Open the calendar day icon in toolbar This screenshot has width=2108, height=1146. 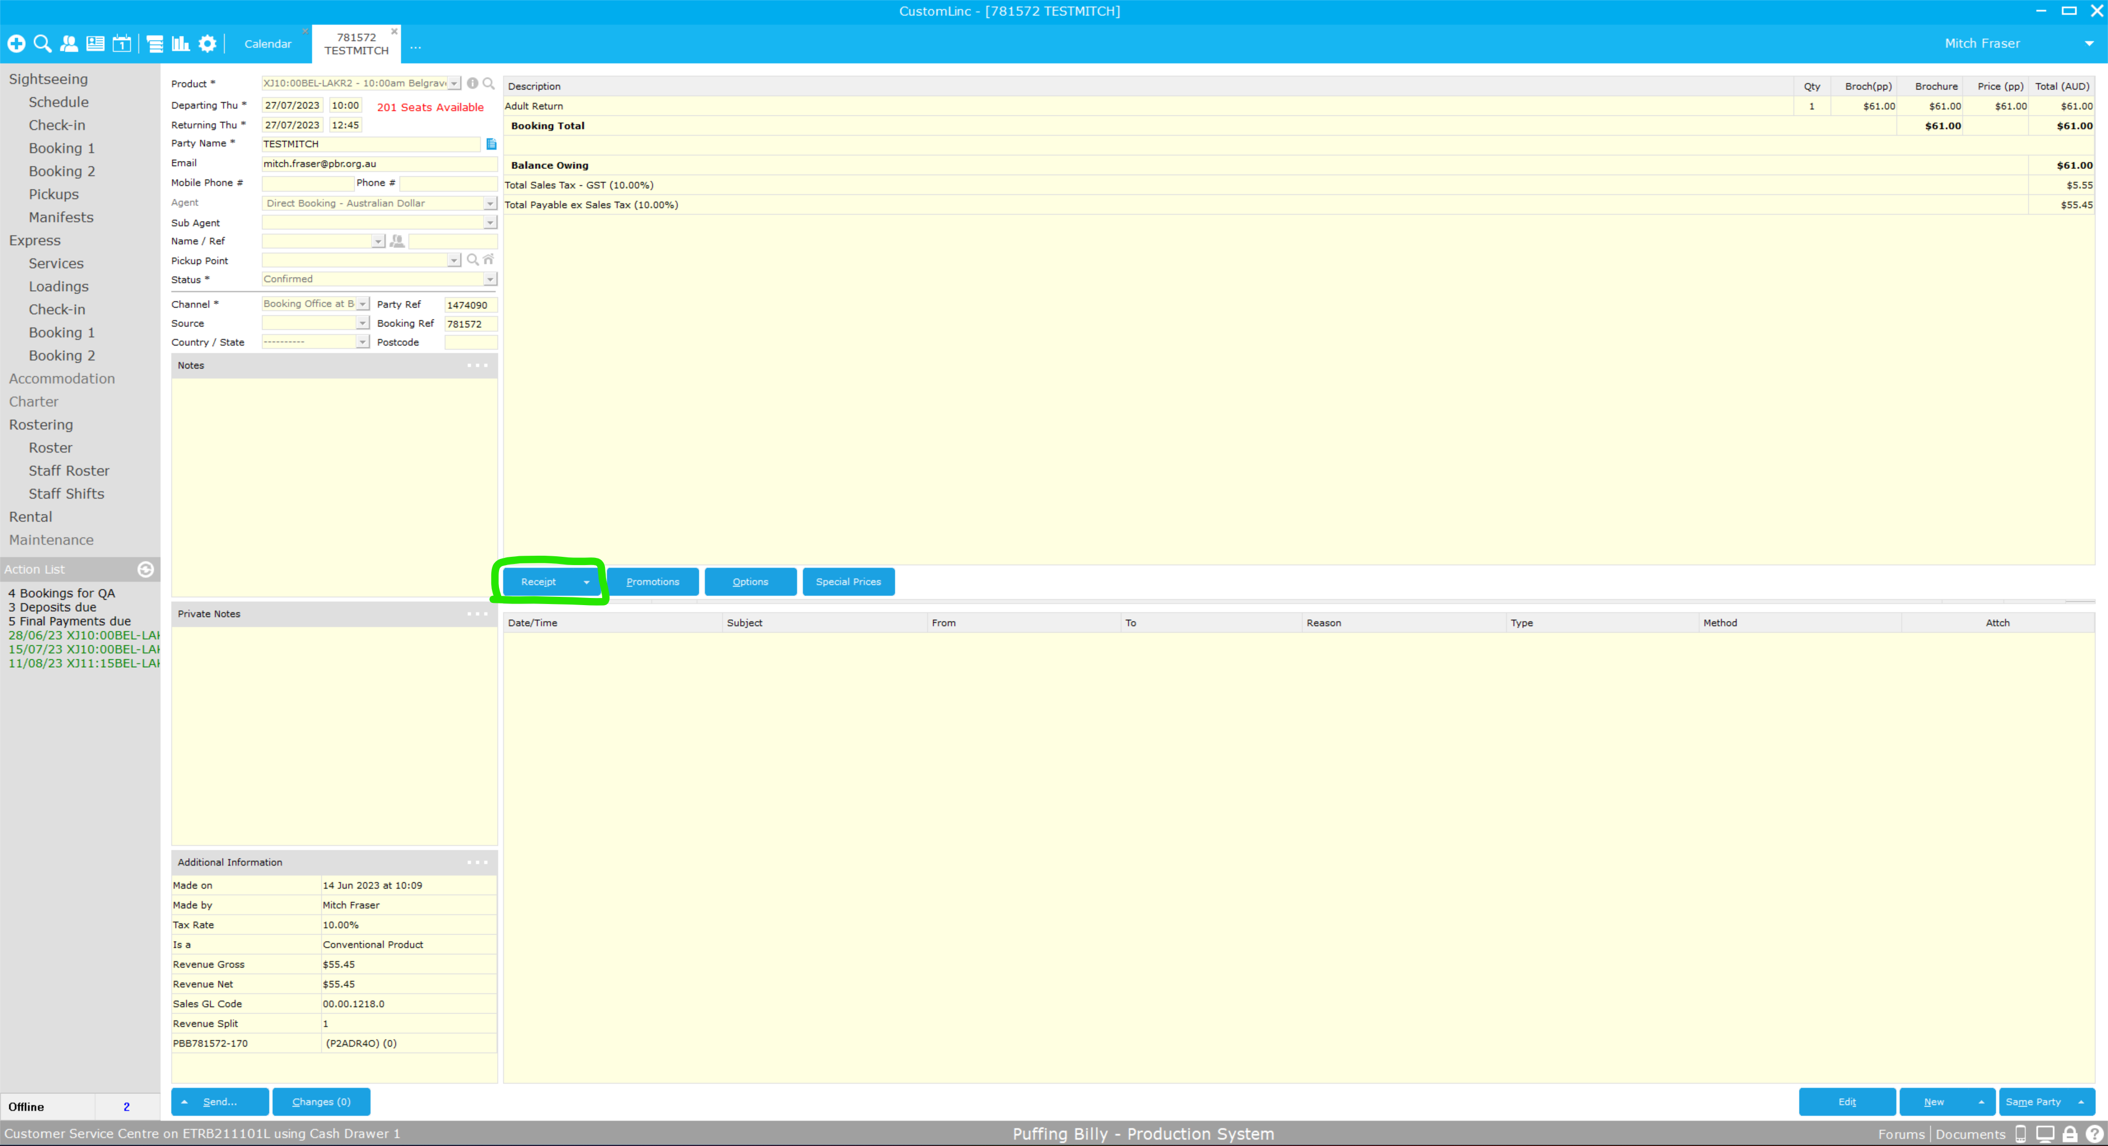(x=122, y=43)
